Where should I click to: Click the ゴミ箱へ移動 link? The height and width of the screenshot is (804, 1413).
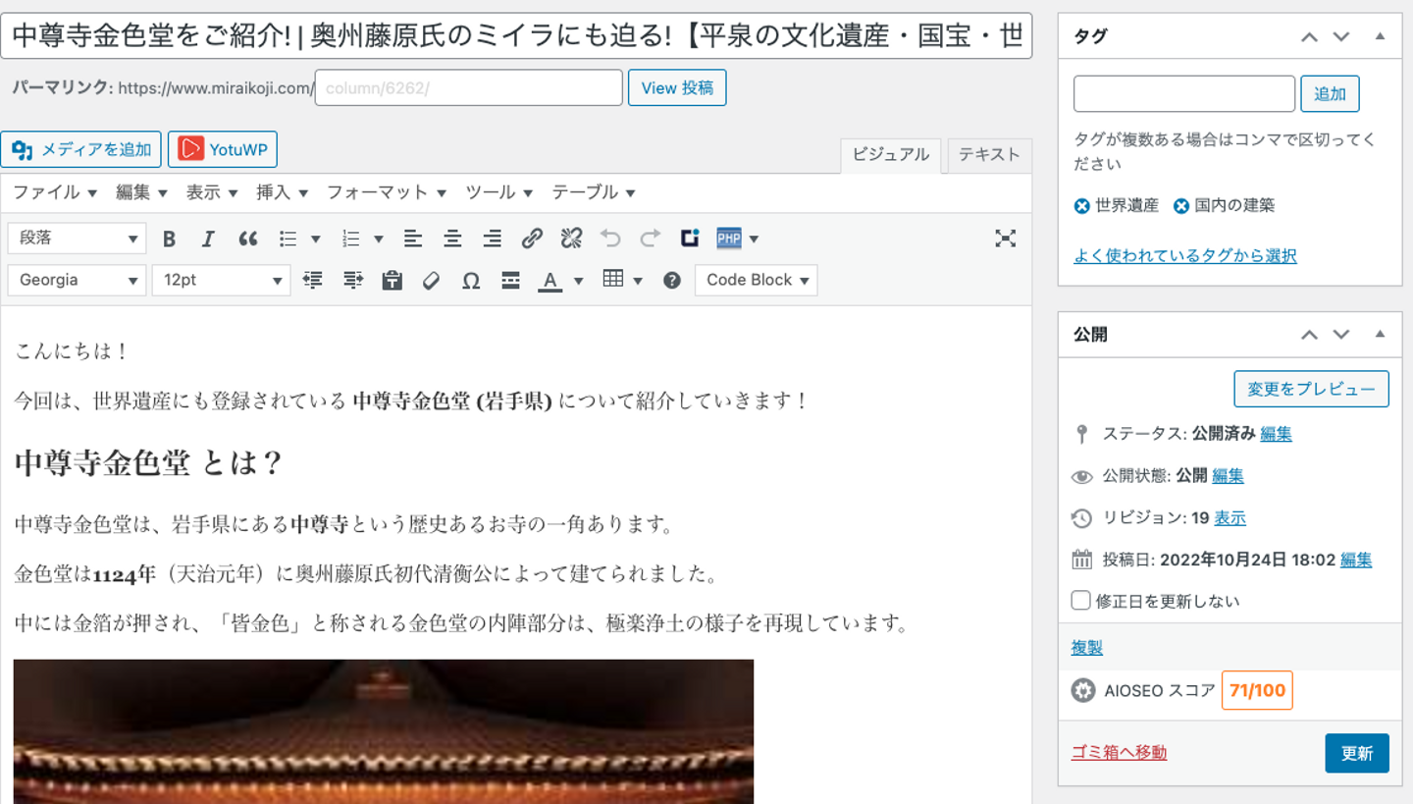1119,753
